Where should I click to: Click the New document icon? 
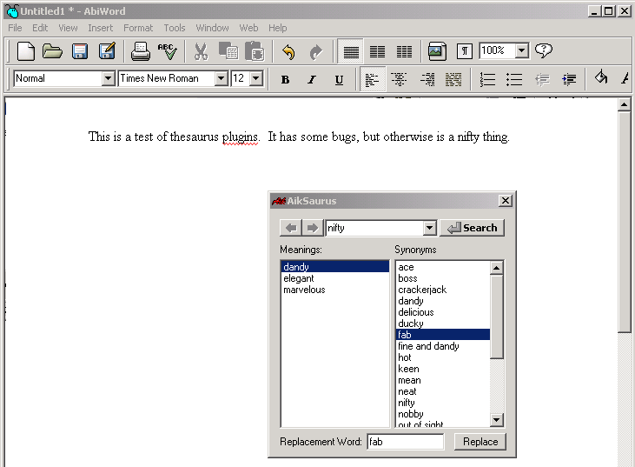pyautogui.click(x=26, y=51)
